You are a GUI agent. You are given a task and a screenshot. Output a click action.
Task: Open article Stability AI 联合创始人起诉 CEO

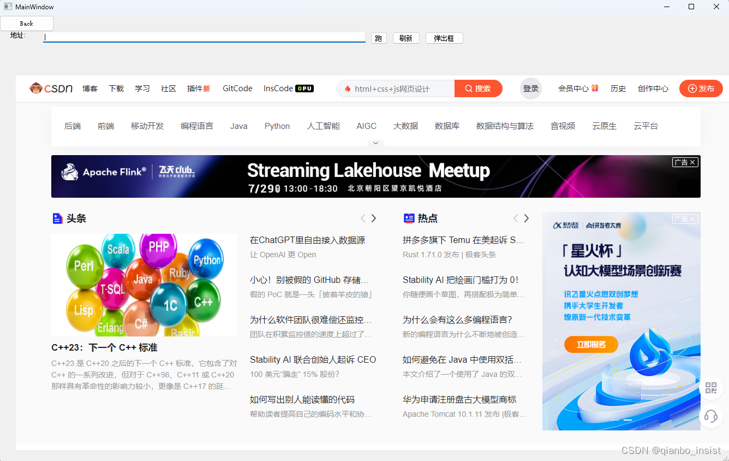pyautogui.click(x=313, y=360)
